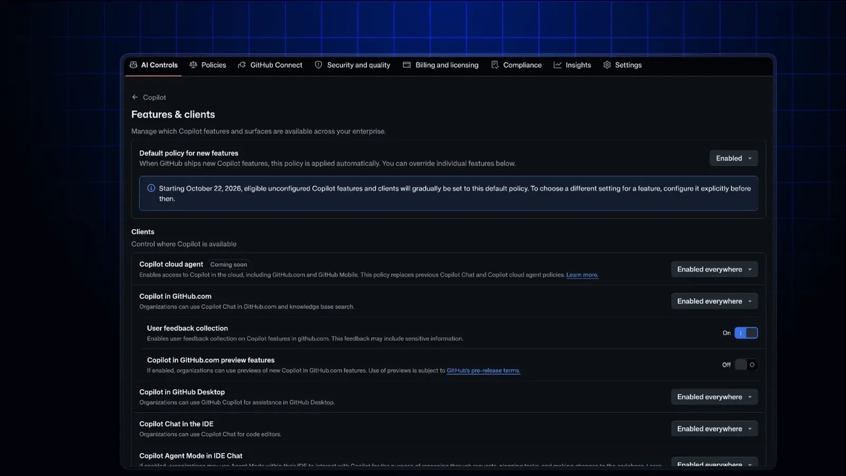
Task: Click the Copilot in GitHub Desktop title
Action: 182,392
